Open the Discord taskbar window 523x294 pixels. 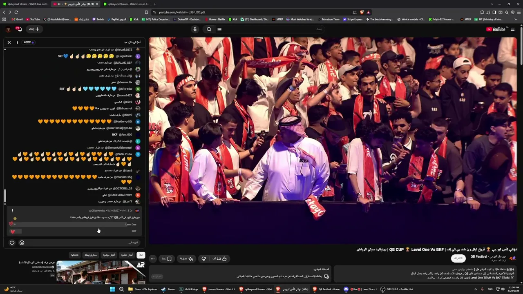(x=360, y=289)
